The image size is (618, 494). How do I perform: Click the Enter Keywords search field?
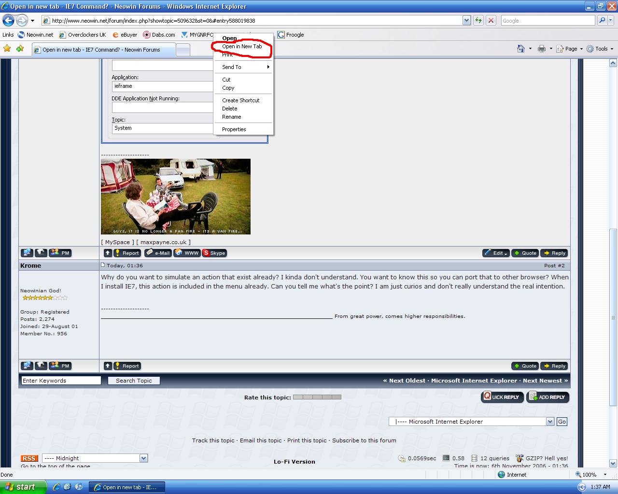[x=61, y=381]
